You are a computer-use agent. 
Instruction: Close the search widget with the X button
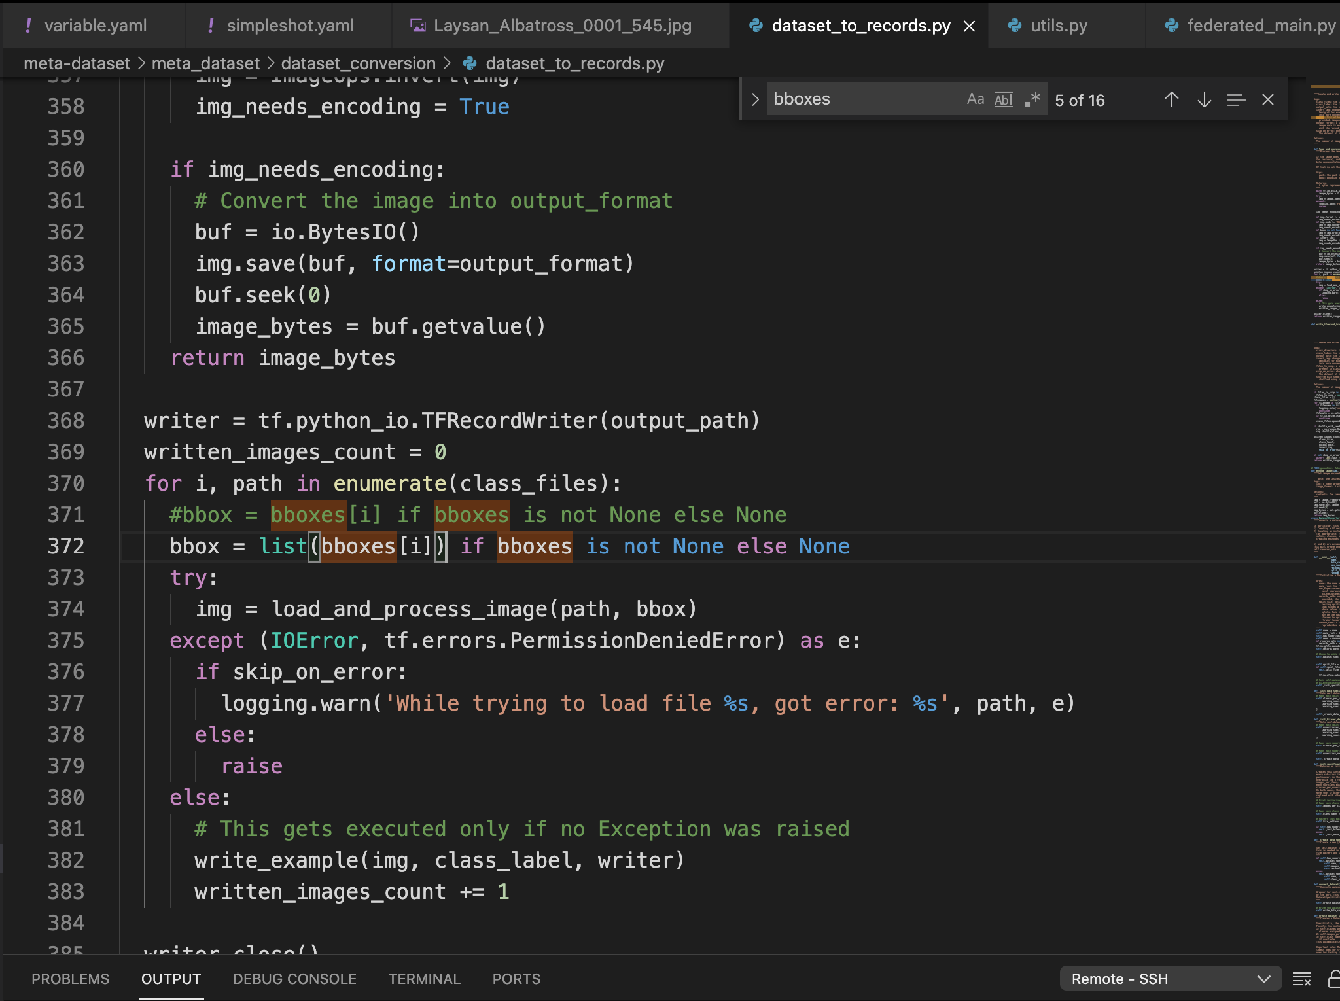point(1268,99)
